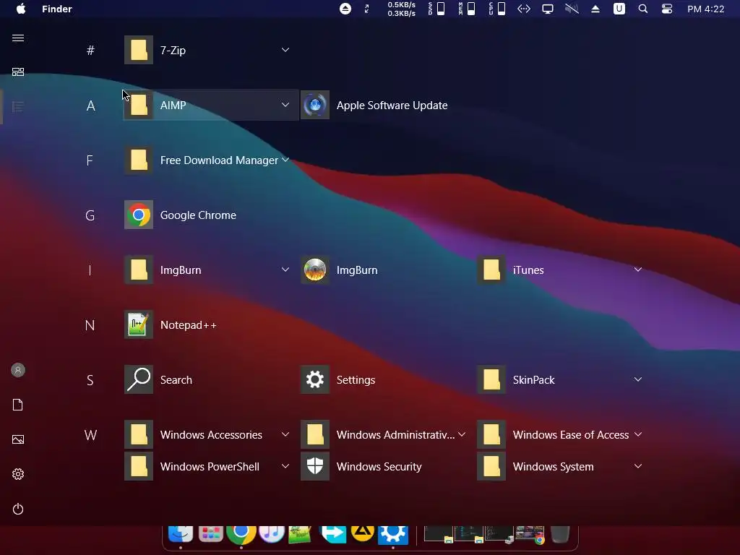Image resolution: width=740 pixels, height=555 pixels.
Task: Expand the SkinPack folder chevron
Action: [x=638, y=379]
